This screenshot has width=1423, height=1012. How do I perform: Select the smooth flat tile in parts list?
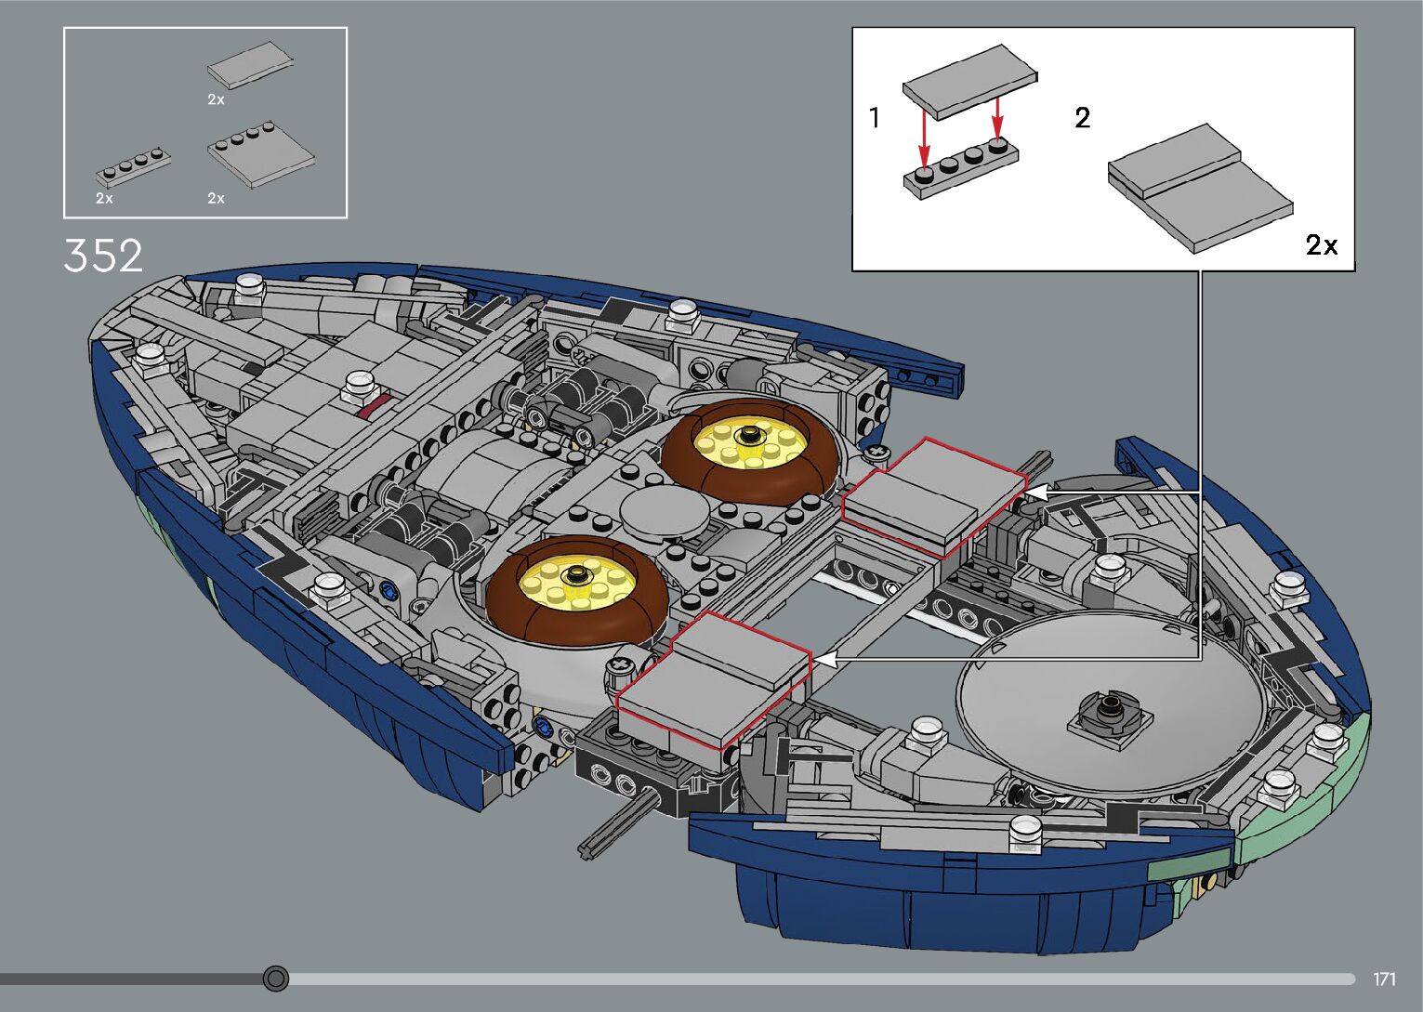pos(249,66)
